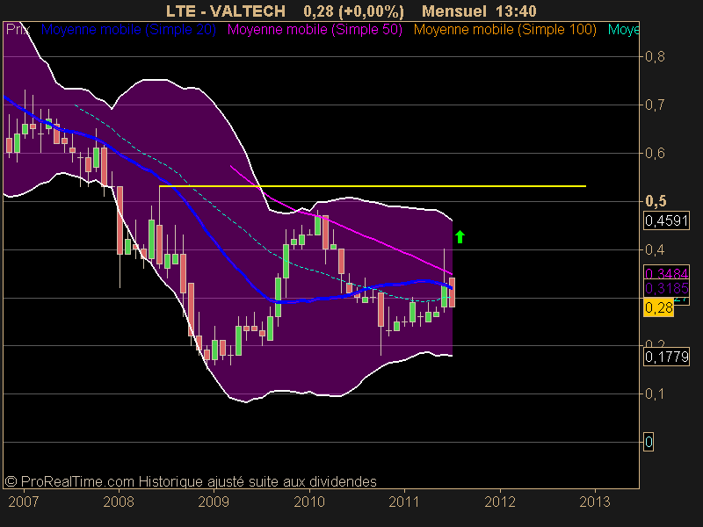Click the 0,1 price axis label

pos(655,393)
